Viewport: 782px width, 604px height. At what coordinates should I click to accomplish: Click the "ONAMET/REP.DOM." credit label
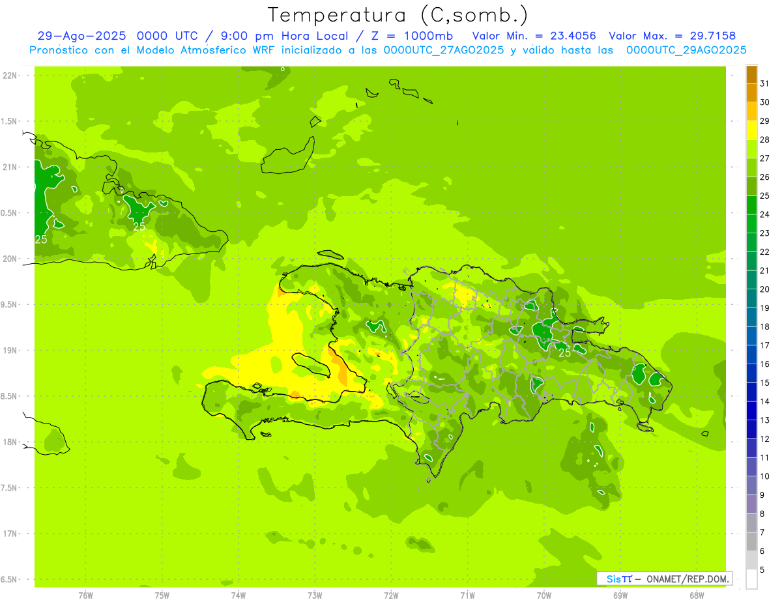(x=688, y=579)
